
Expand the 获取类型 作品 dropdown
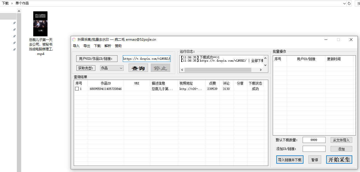[121, 68]
